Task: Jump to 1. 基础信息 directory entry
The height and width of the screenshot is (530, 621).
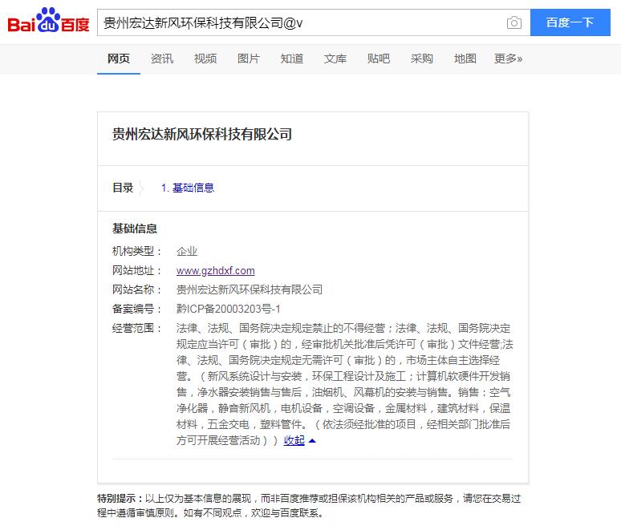Action: [x=188, y=188]
